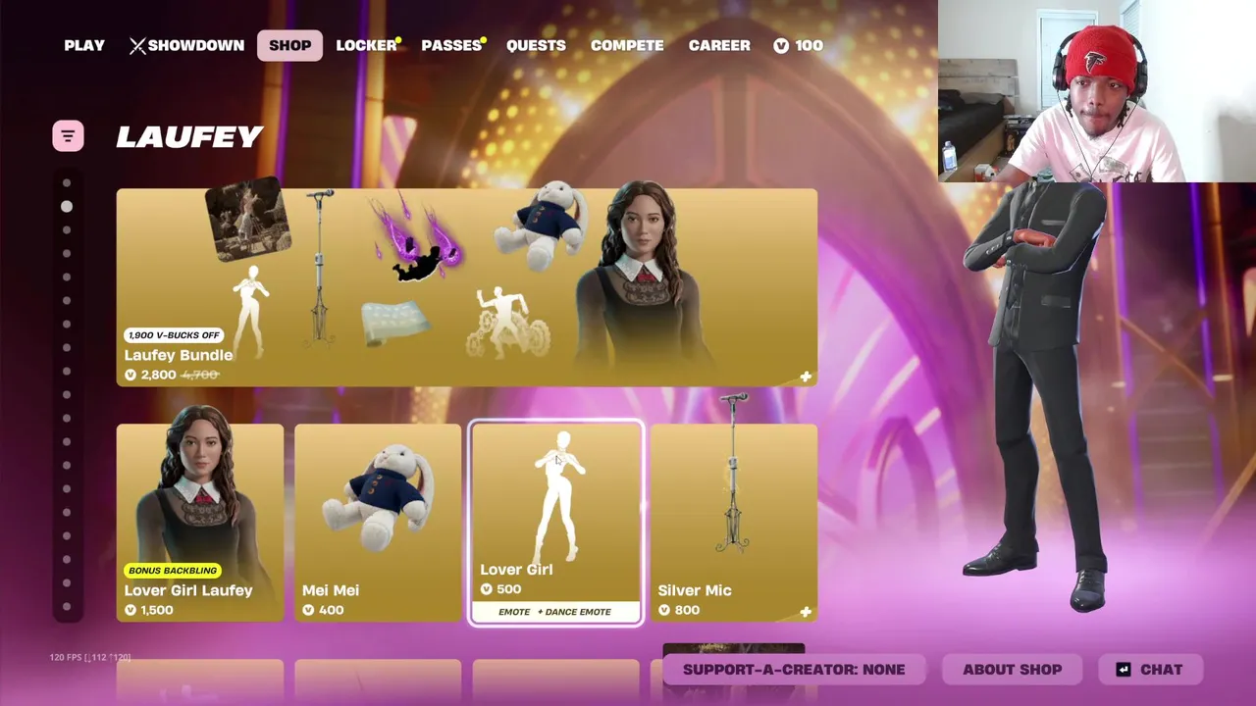This screenshot has width=1256, height=706.
Task: Click the EMOTE + DANCE EMOTE label
Action: pos(554,612)
